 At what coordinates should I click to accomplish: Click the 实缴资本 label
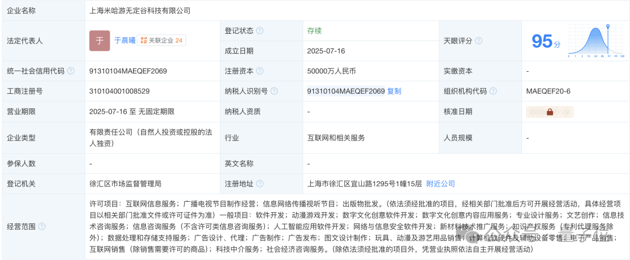(458, 71)
